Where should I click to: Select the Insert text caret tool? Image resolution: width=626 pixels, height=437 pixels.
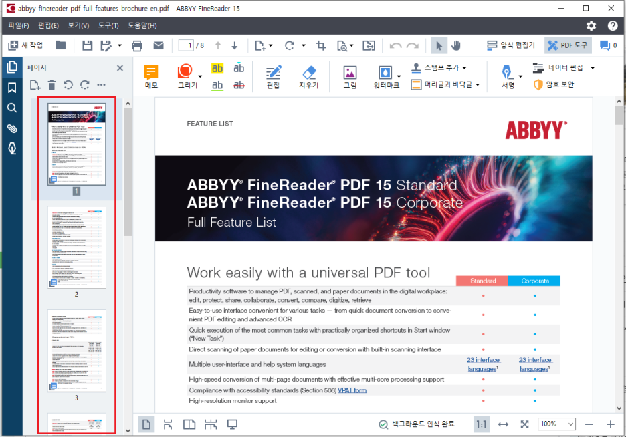[x=239, y=67]
